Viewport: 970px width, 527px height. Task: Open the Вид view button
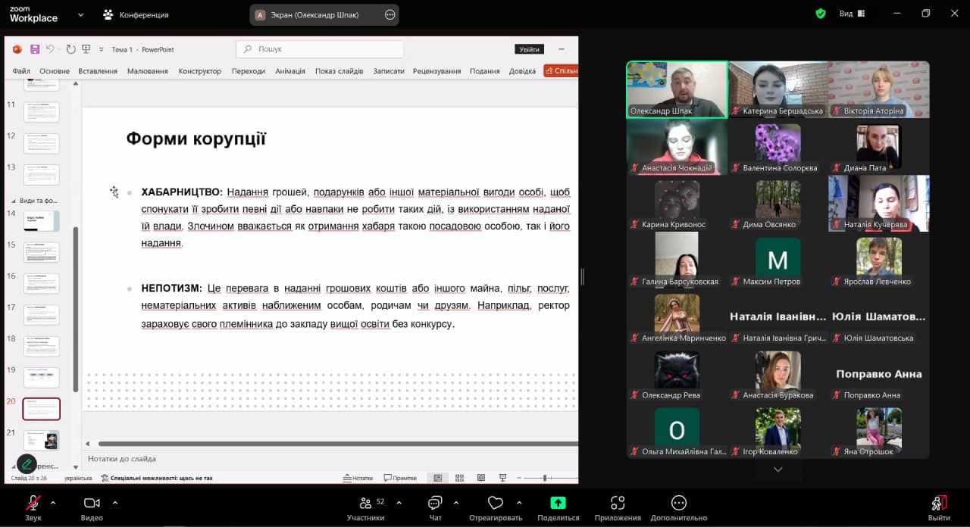tap(853, 14)
